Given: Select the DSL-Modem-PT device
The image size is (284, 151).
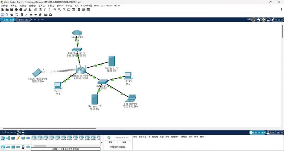Looking at the screenshot, I should [x=77, y=50].
